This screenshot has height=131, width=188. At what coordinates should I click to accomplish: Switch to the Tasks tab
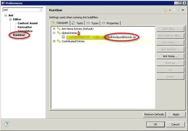[x=77, y=23]
